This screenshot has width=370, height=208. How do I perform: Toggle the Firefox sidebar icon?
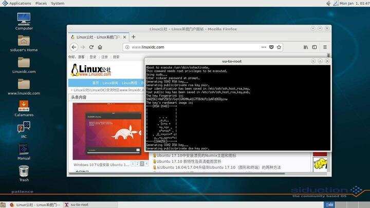coord(314,47)
